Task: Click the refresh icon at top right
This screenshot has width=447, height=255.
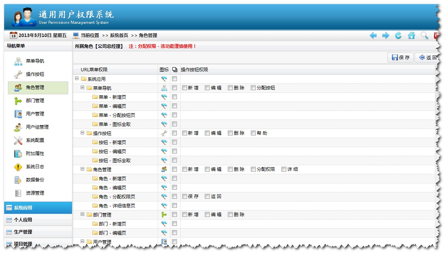Action: tap(398, 35)
